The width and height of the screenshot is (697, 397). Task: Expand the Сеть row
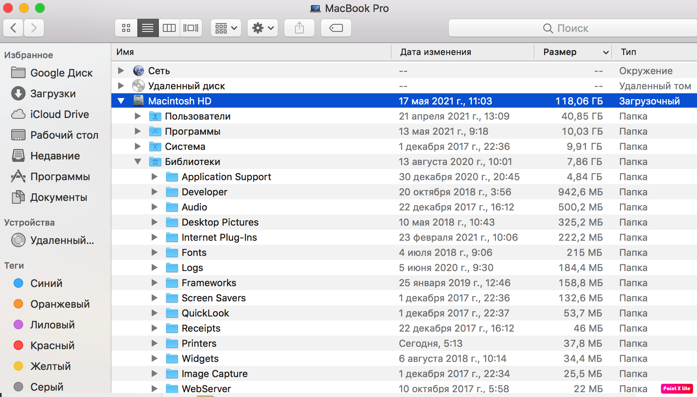pos(121,71)
